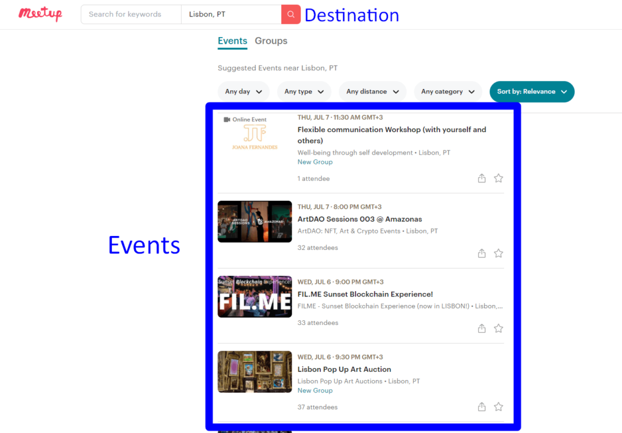Click the "37 attendees" text
The width and height of the screenshot is (622, 433).
click(317, 408)
